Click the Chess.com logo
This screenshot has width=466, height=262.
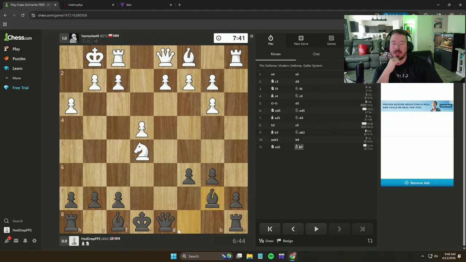[18, 37]
